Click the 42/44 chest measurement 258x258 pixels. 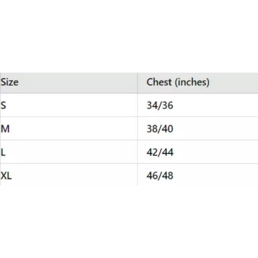160,152
